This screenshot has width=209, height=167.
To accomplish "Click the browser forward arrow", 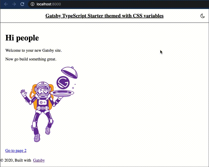I will (x=14, y=4).
